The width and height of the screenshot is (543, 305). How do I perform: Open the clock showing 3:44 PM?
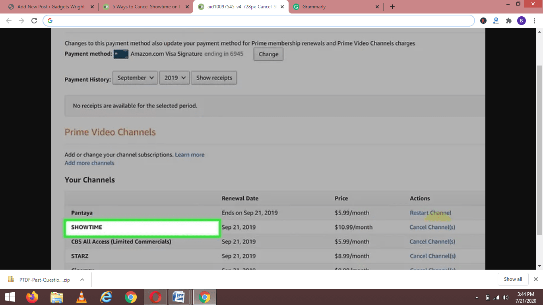[526, 297]
